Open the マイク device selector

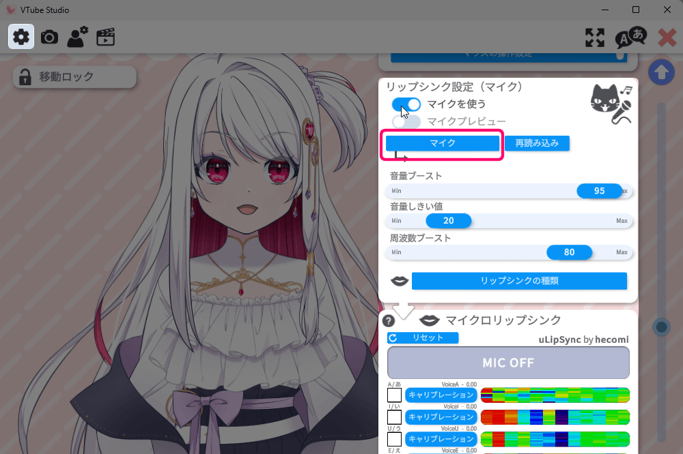443,143
